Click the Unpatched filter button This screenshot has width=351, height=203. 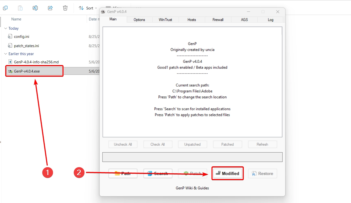pyautogui.click(x=192, y=144)
